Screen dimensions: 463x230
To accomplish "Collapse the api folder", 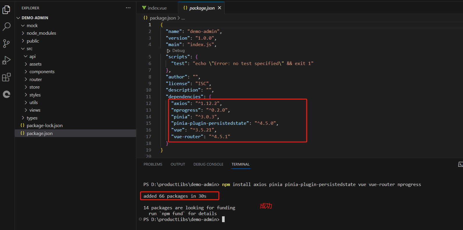I will coord(26,56).
